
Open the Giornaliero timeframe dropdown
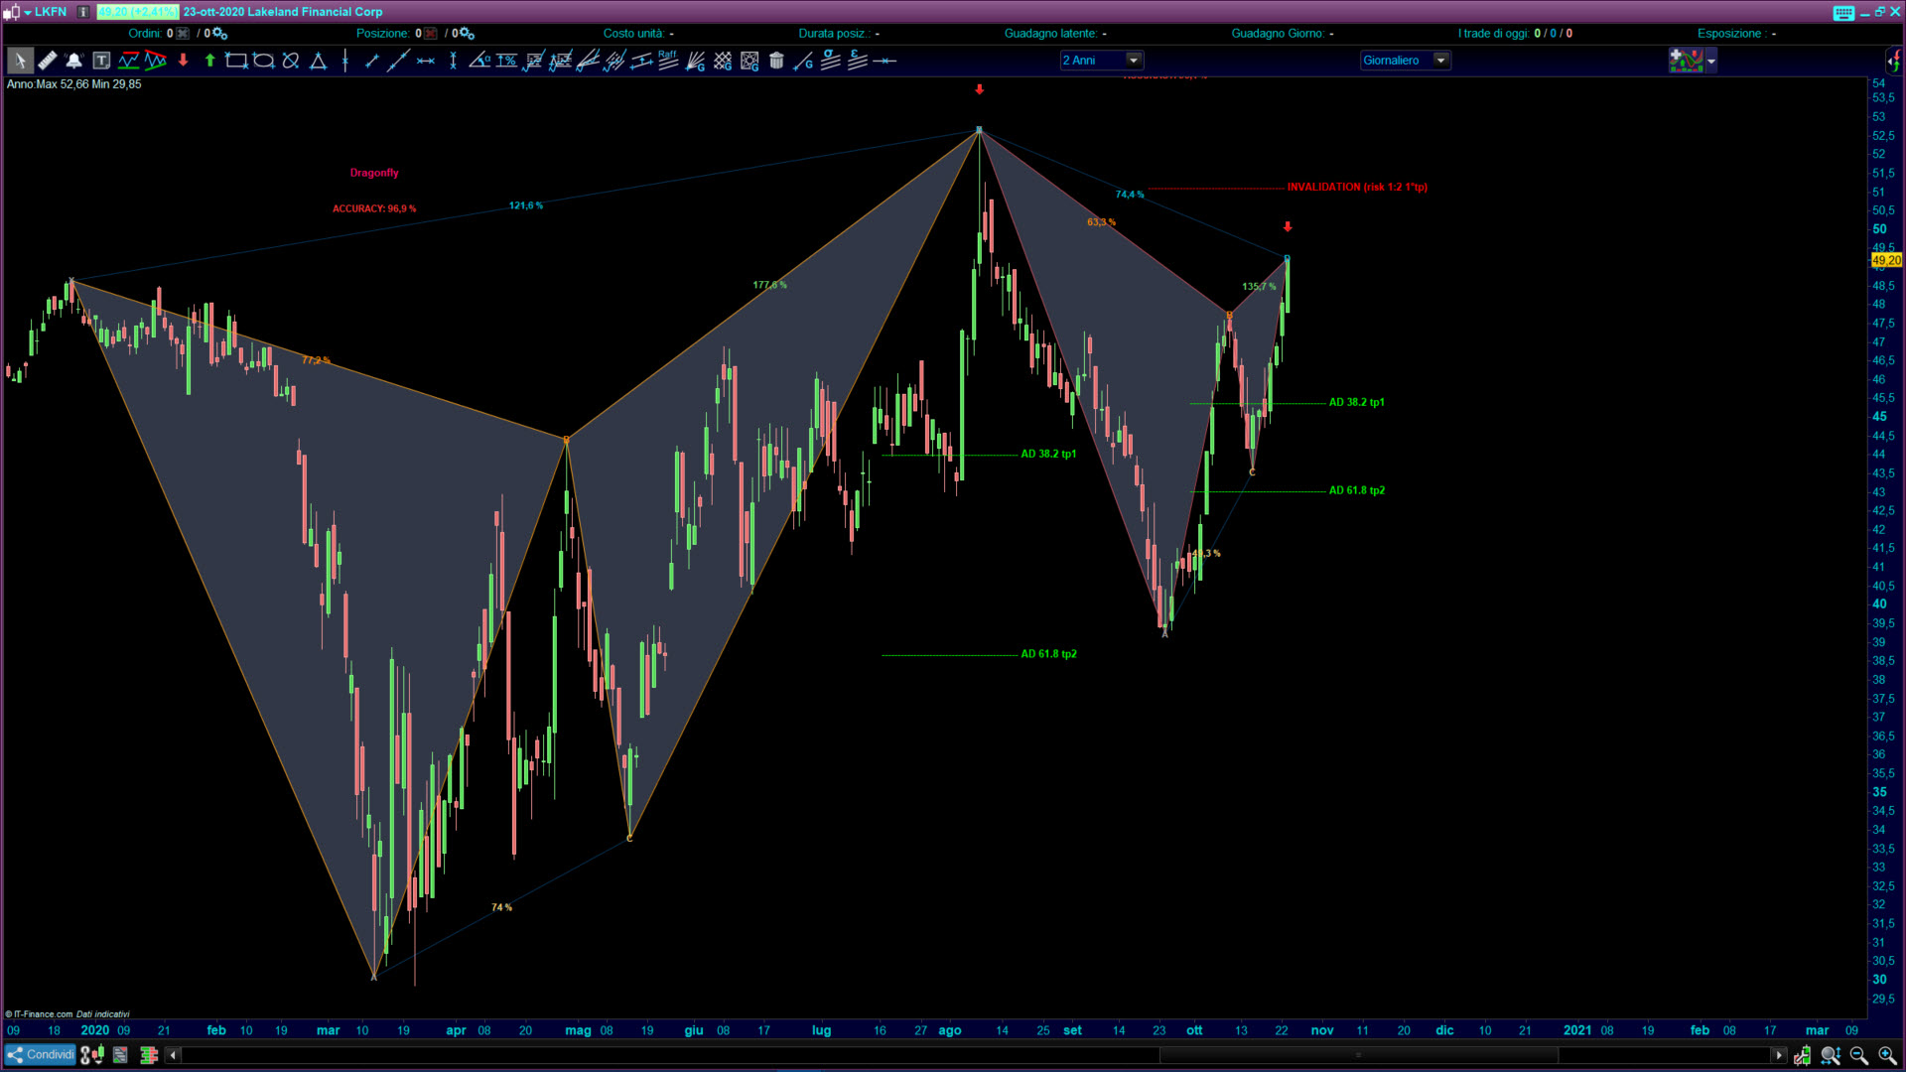tap(1440, 61)
